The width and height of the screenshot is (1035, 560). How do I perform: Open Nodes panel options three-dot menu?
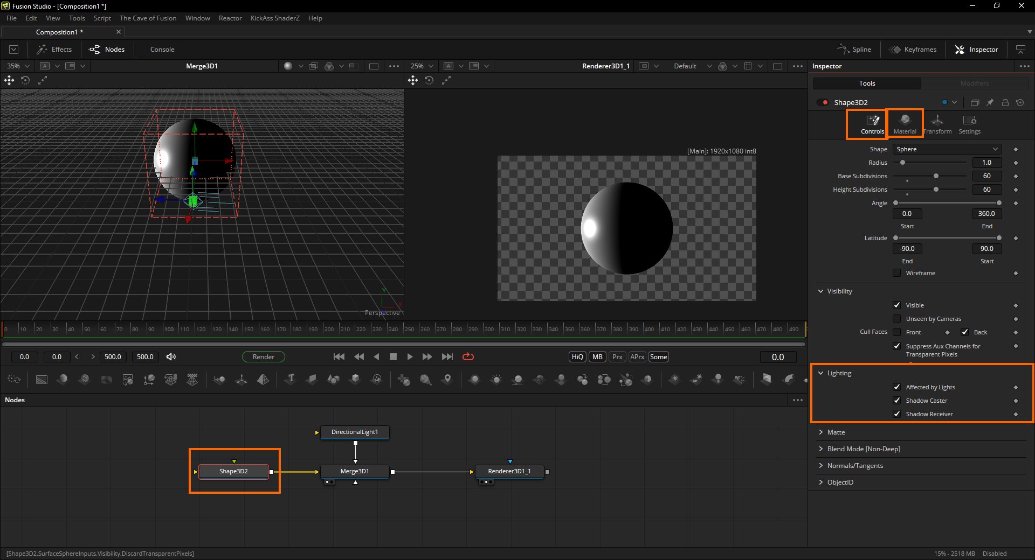tap(798, 400)
